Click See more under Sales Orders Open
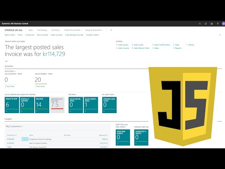225x169 pixels. click(x=40, y=86)
